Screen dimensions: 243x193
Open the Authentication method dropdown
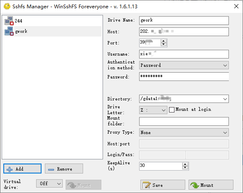(x=184, y=65)
